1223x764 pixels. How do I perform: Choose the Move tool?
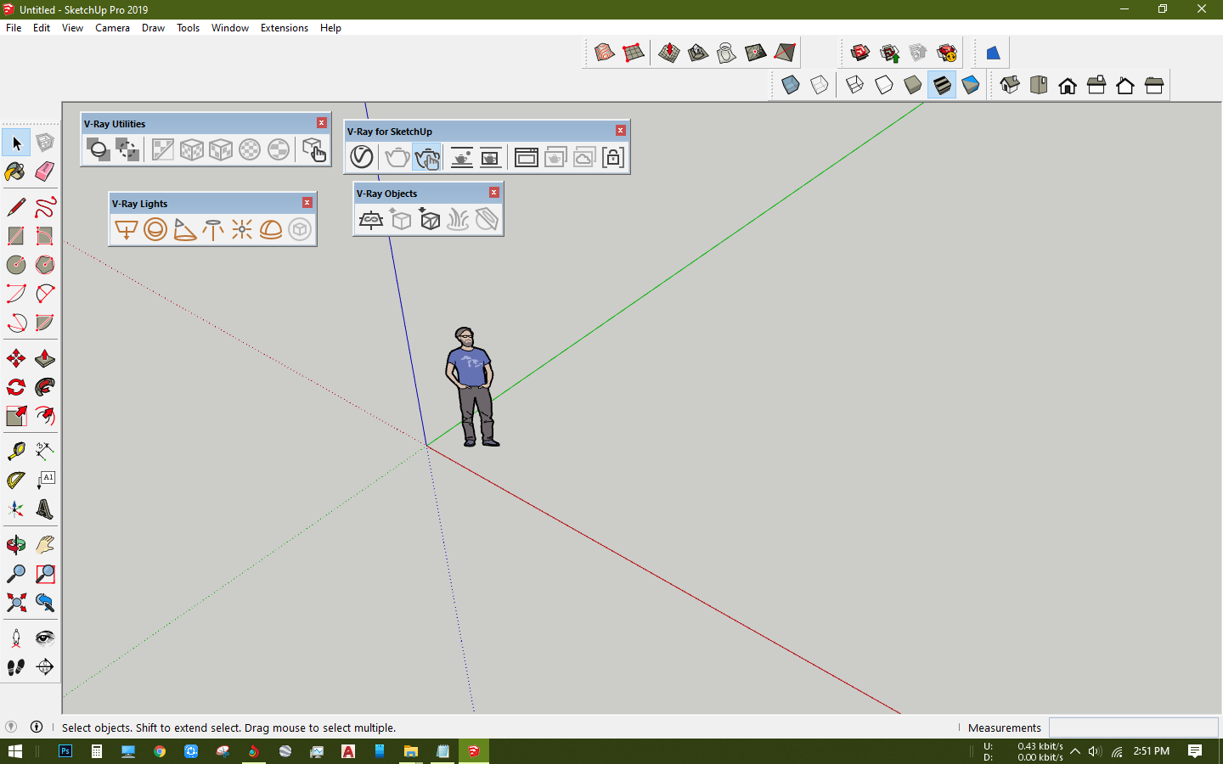tap(16, 358)
